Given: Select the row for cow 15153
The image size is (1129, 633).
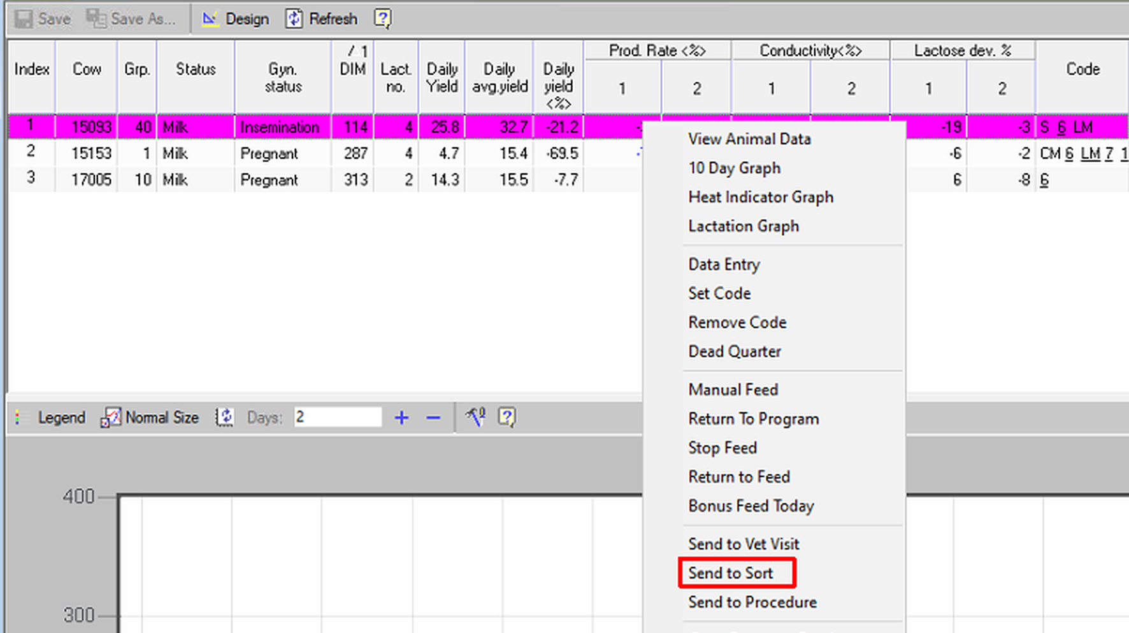Looking at the screenshot, I should [91, 154].
